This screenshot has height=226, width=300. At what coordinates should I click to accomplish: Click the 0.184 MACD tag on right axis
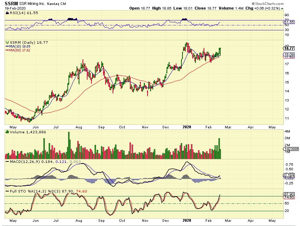tap(289, 175)
